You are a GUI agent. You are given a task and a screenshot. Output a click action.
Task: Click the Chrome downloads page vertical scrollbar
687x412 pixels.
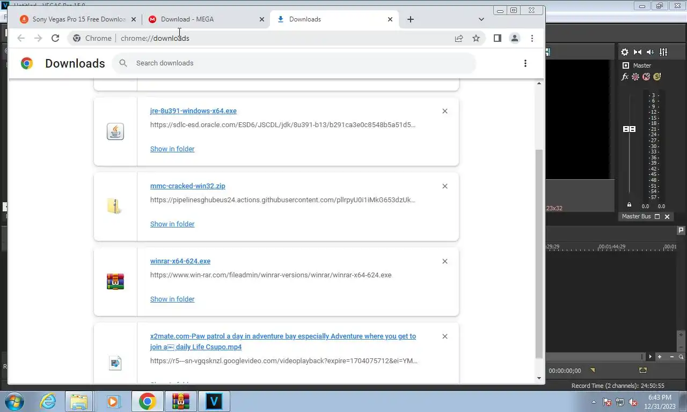pos(539,254)
